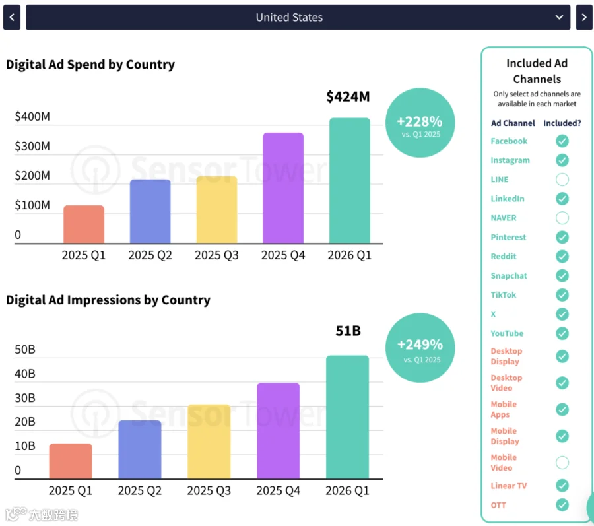Click the LINE channel name
This screenshot has height=526, width=594.
tap(500, 180)
